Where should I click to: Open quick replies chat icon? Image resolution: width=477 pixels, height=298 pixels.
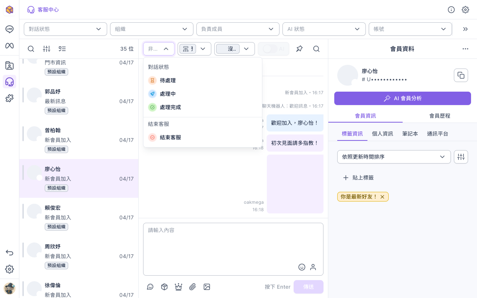pyautogui.click(x=150, y=287)
